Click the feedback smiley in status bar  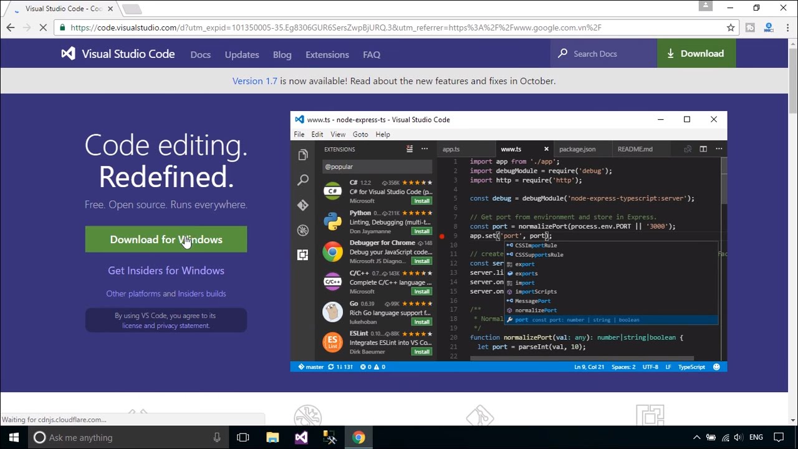pyautogui.click(x=716, y=367)
